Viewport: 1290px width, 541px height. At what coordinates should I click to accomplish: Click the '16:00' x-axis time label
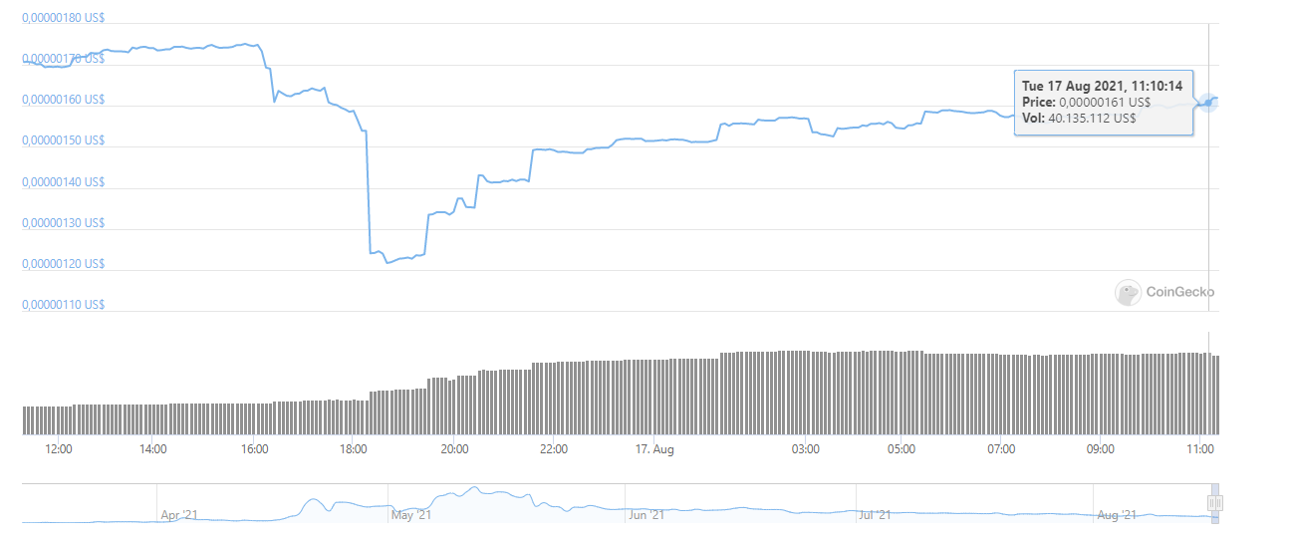pos(254,449)
